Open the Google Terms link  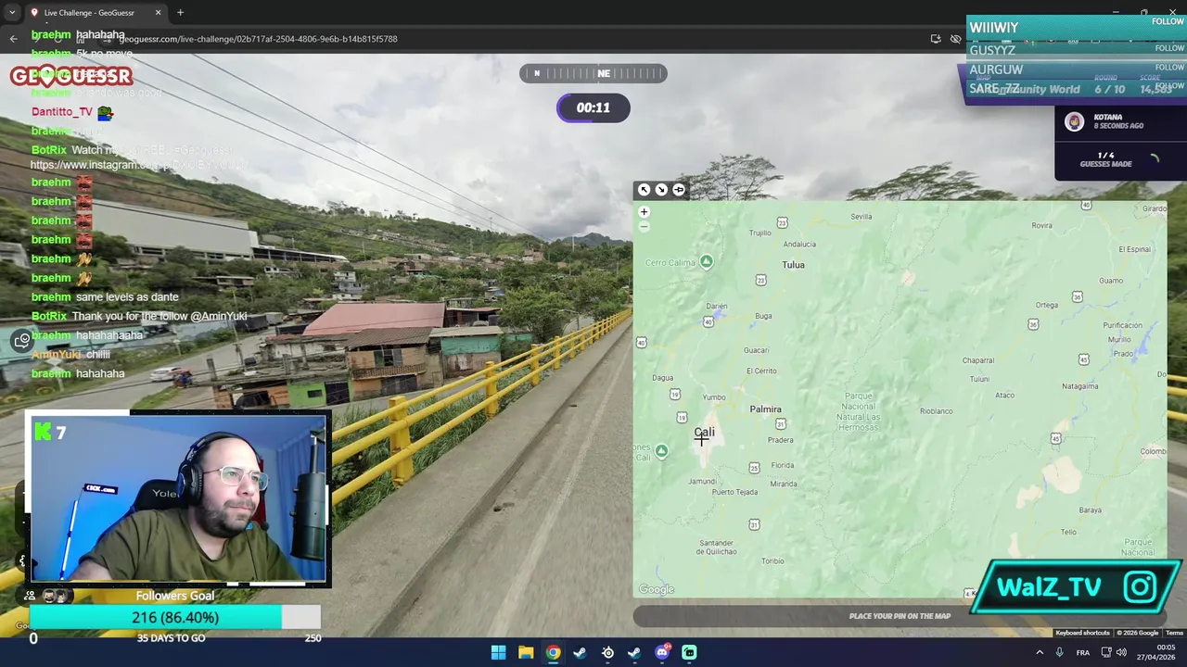pyautogui.click(x=1174, y=633)
